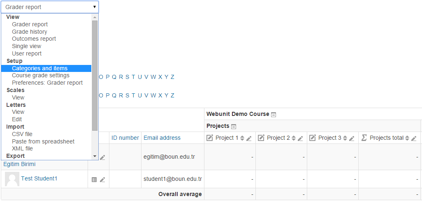The image size is (422, 201).
Task: Click the Projects total edit pencil icon
Action: 414,139
